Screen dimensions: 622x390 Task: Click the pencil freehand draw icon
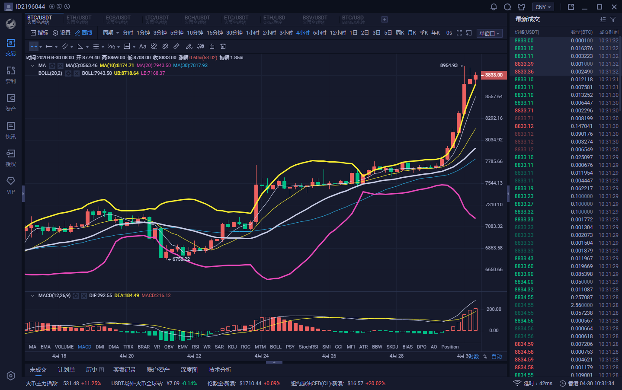coord(189,46)
